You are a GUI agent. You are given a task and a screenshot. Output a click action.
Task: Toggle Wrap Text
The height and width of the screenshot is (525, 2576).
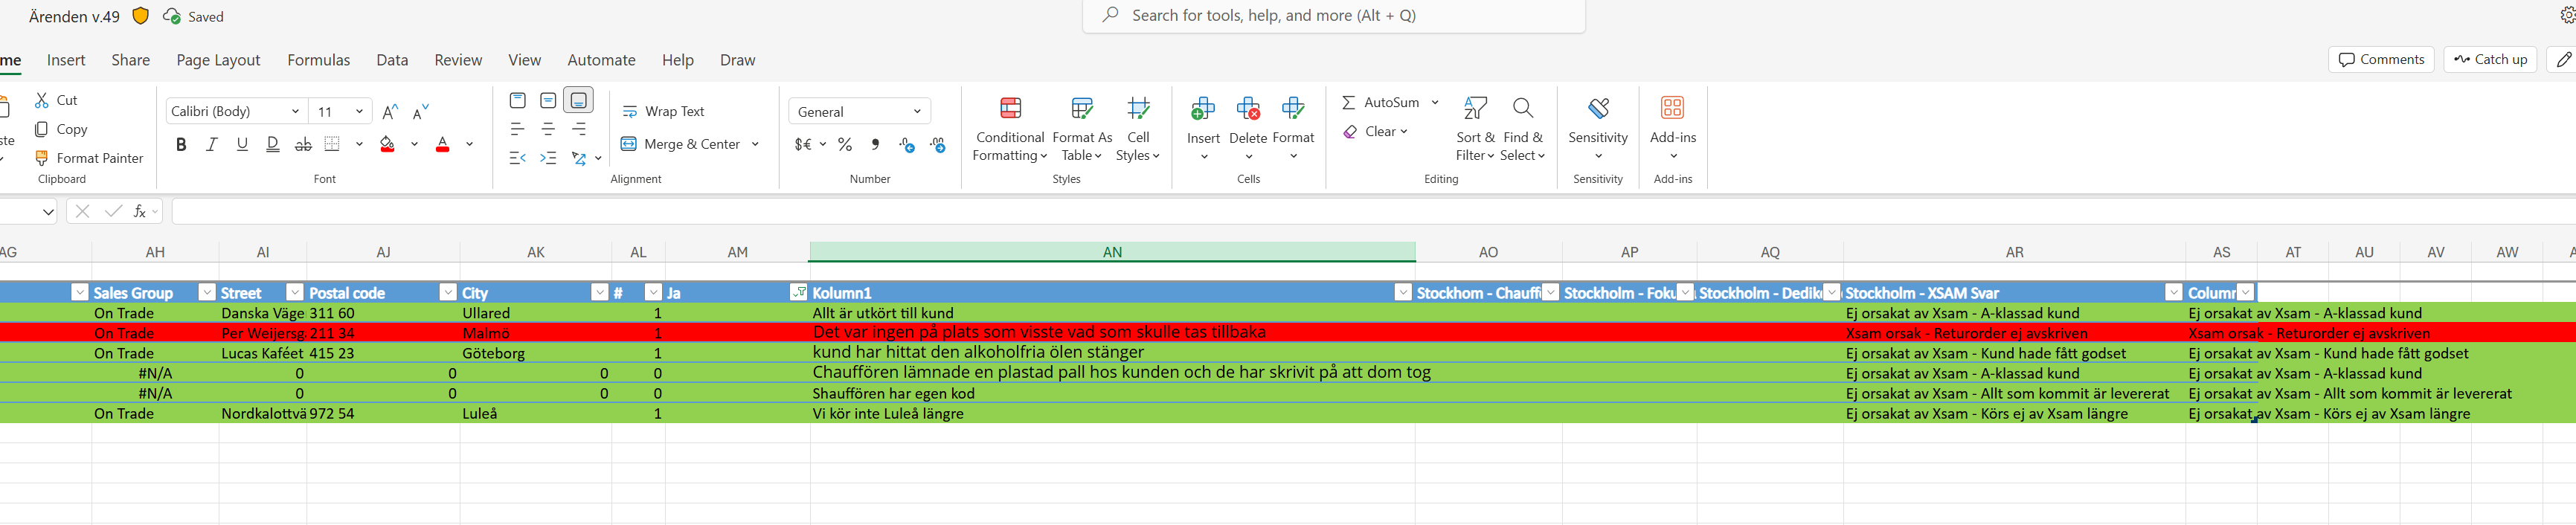pyautogui.click(x=663, y=111)
